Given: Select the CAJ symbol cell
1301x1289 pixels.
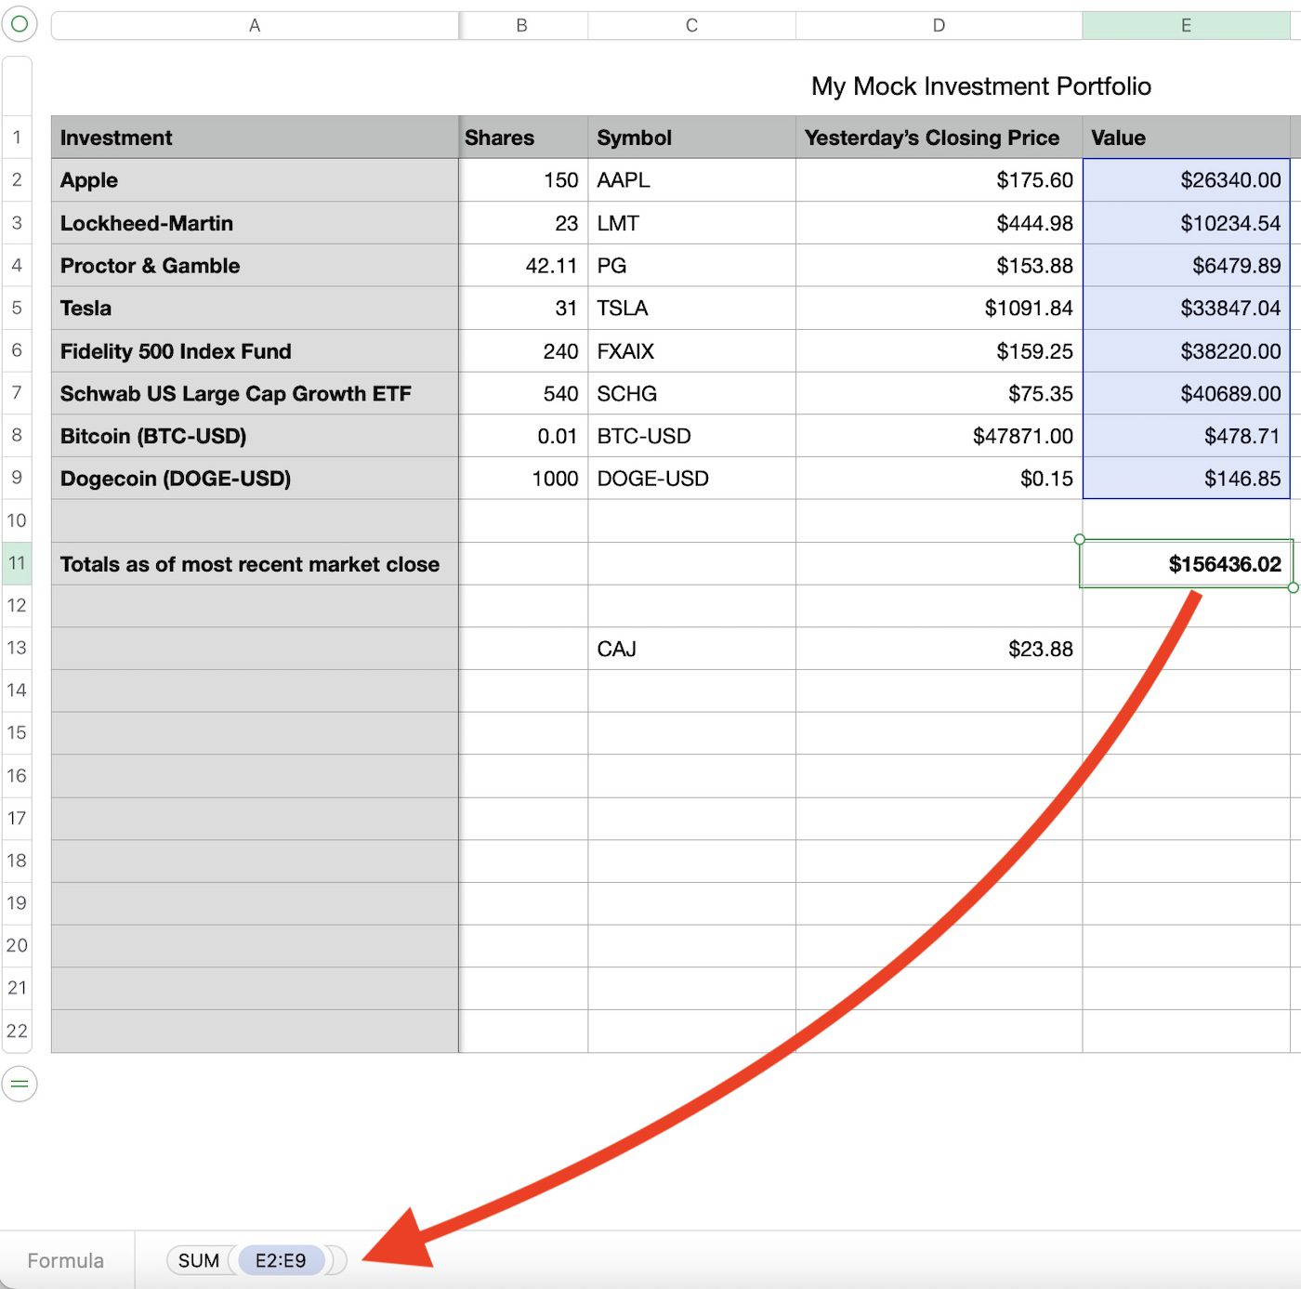Looking at the screenshot, I should (692, 649).
